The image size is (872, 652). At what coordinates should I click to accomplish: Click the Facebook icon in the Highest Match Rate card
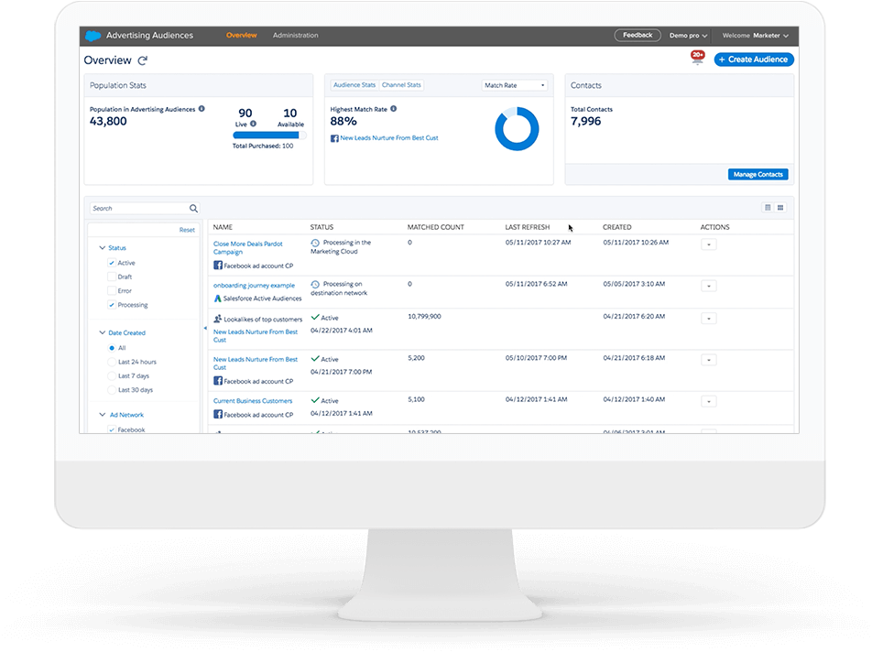[x=334, y=138]
